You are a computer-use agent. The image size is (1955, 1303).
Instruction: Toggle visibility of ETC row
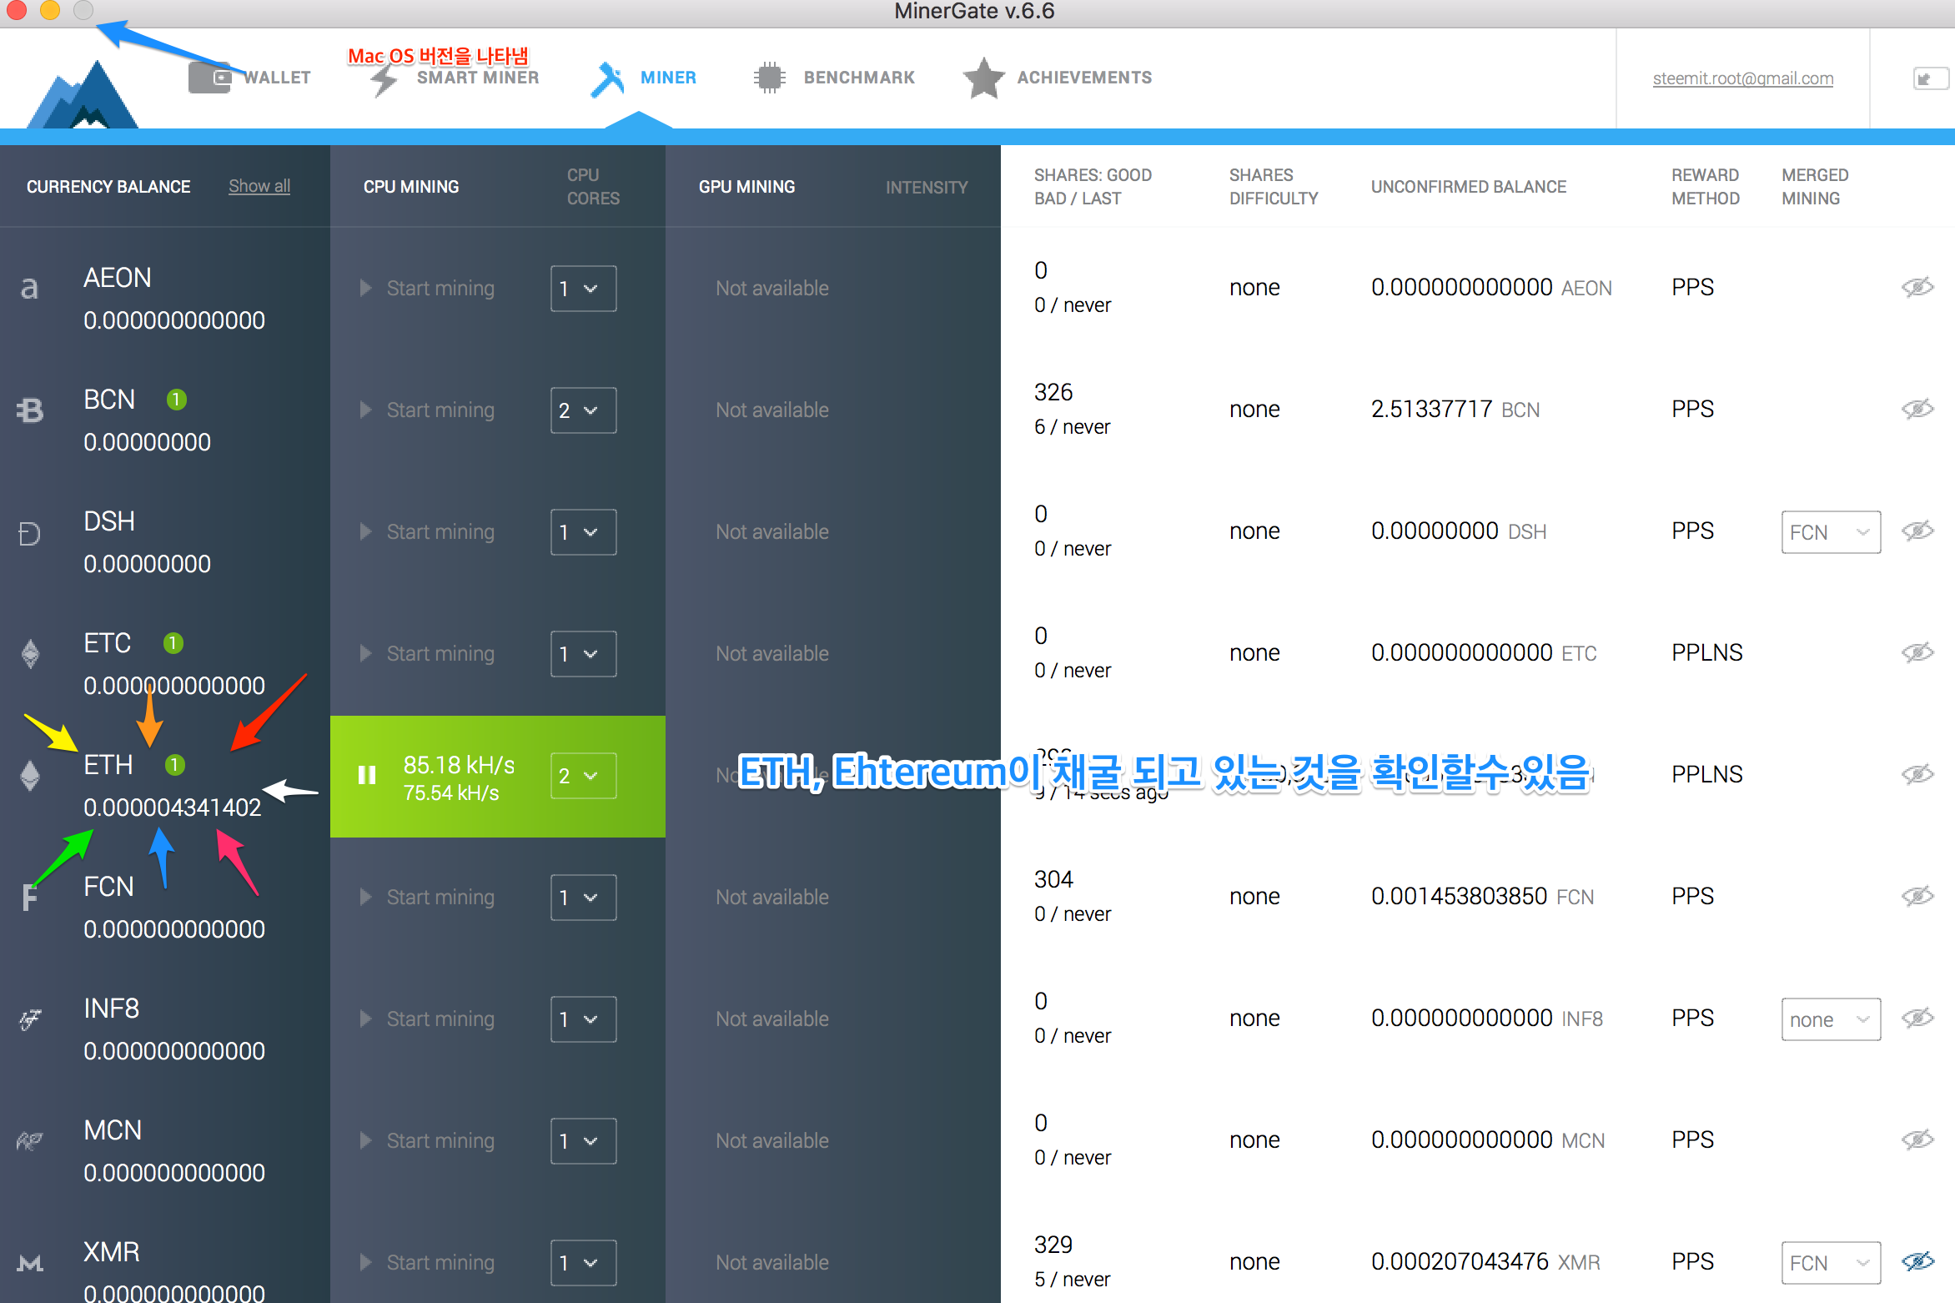click(1917, 653)
